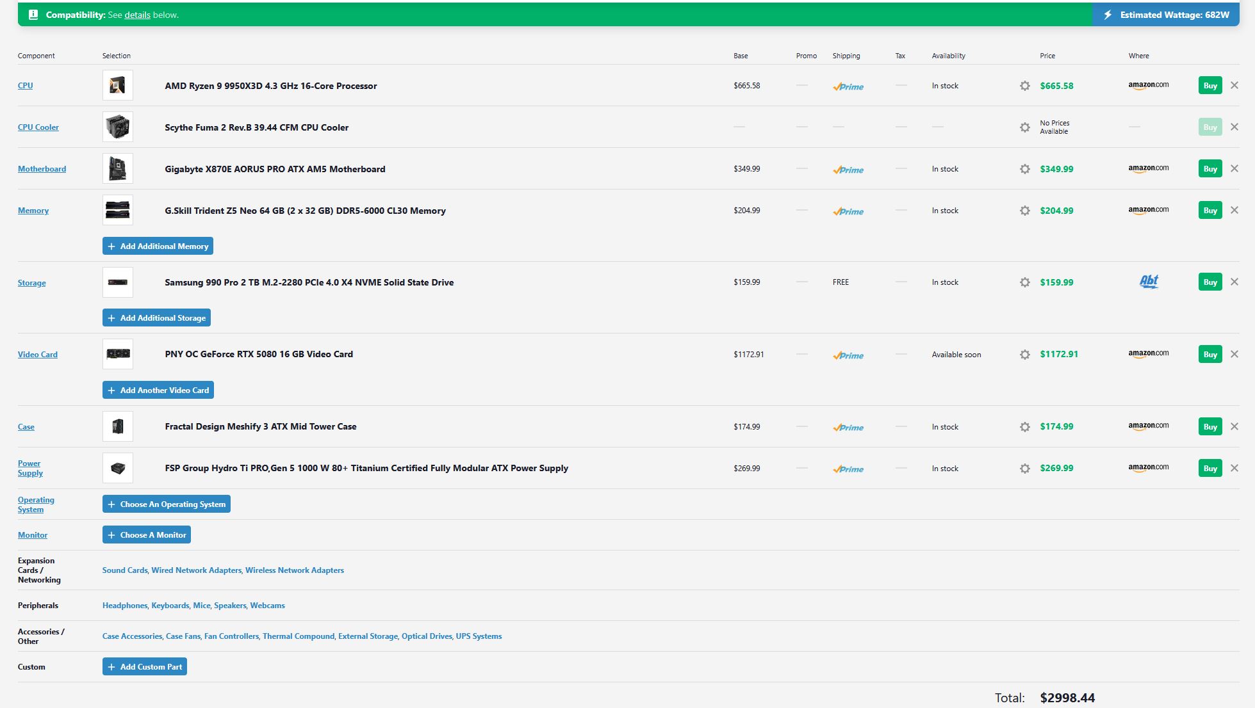Remove the AMD Ryzen 9 9950X3D processor
The width and height of the screenshot is (1255, 708).
pos(1234,85)
